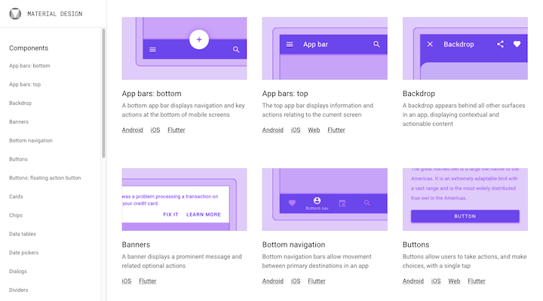Open Web link under App bars: top
543x301 pixels.
(x=314, y=130)
